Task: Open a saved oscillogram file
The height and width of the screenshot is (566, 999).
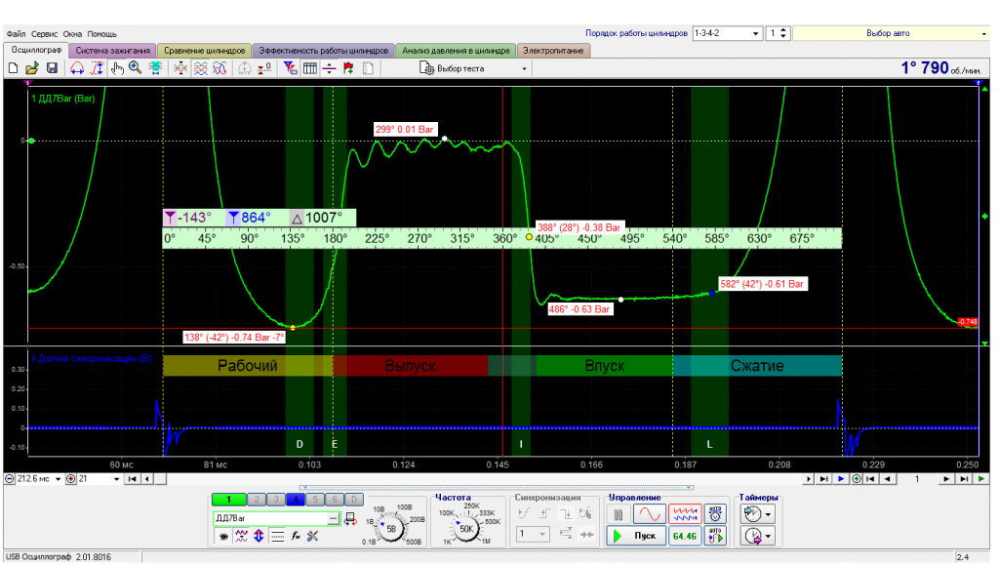Action: [x=32, y=68]
